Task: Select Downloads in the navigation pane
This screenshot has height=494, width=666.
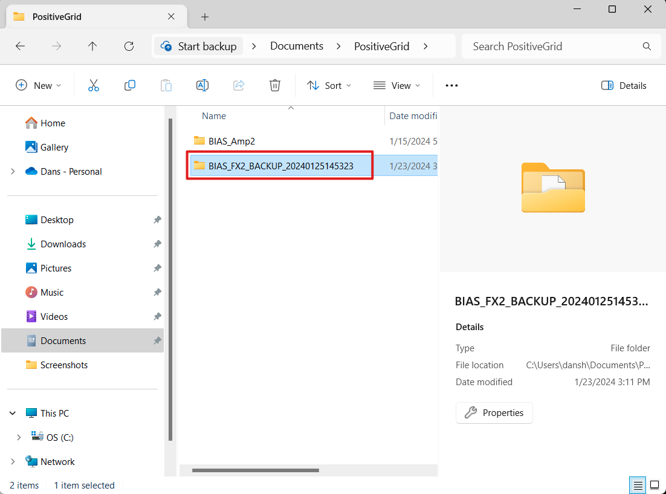Action: 63,244
